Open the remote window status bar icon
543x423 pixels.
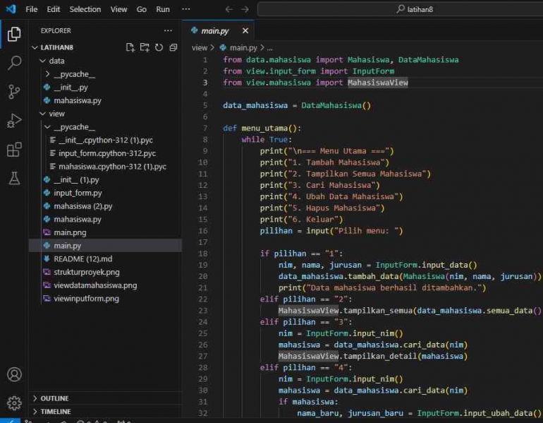pos(10,421)
